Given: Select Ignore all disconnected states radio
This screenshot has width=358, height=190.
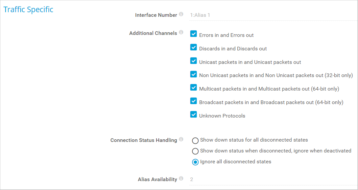Looking at the screenshot, I should pyautogui.click(x=195, y=162).
